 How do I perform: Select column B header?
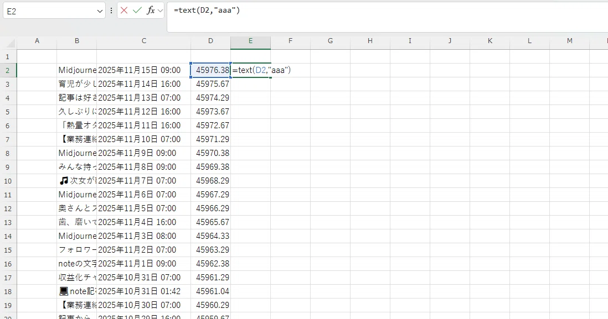[77, 41]
